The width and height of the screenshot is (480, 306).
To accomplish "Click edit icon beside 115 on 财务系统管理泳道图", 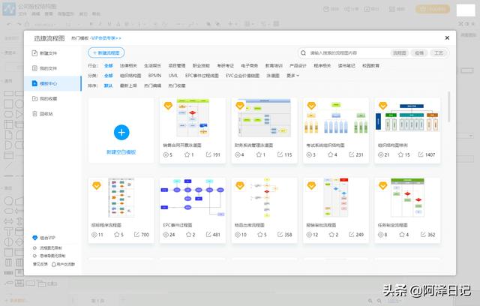I will (x=280, y=154).
